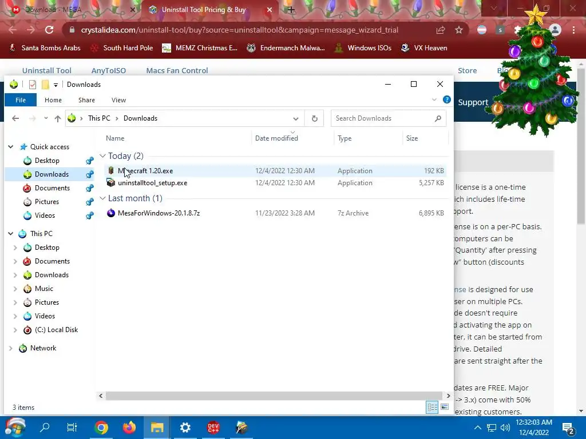Collapse the Last month (1) group
The image size is (586, 439).
click(x=102, y=198)
